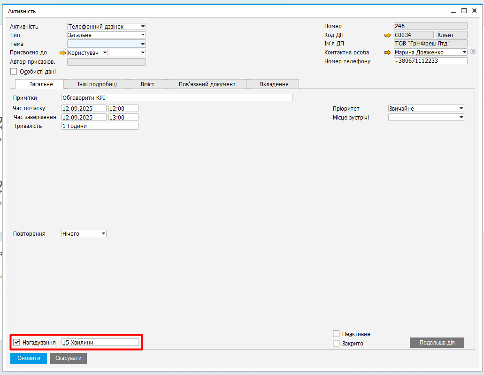Click the orange link arrow beside Контактна особа
484x375 pixels.
[387, 52]
